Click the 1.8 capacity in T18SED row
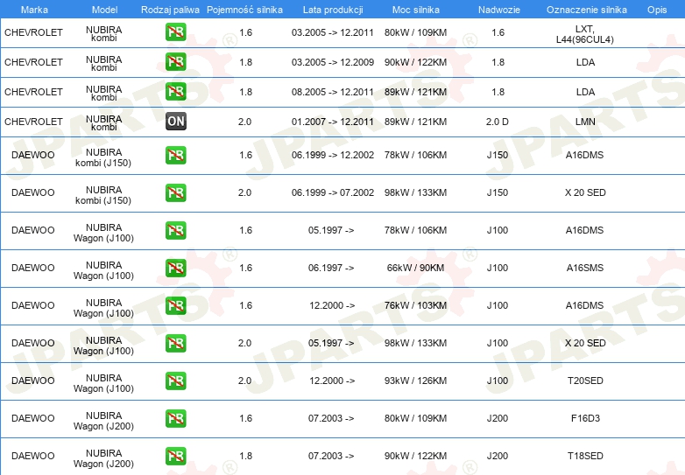Viewport: 685px width, 475px height. click(246, 456)
